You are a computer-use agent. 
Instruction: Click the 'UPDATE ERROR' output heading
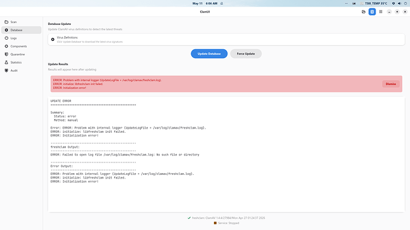[61, 101]
